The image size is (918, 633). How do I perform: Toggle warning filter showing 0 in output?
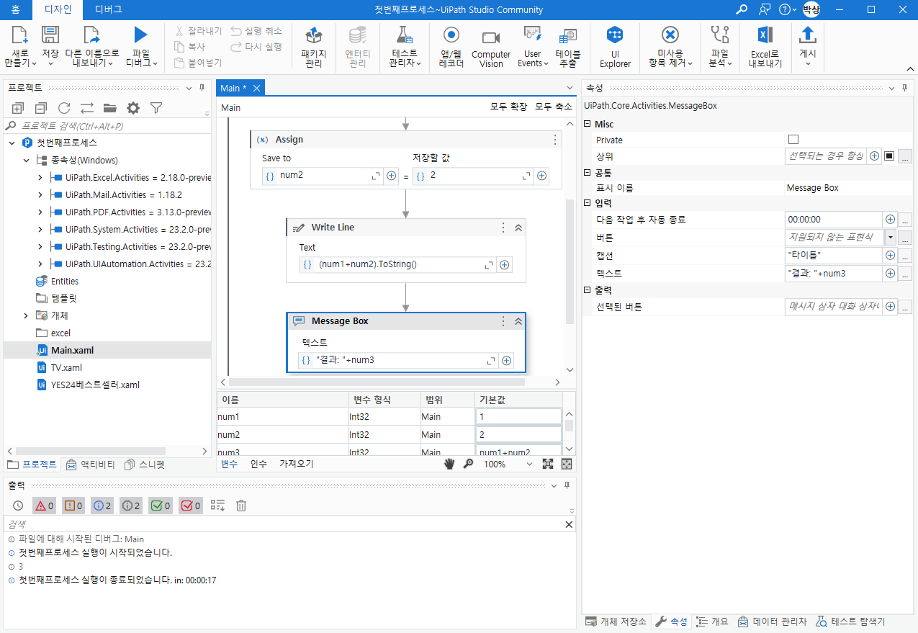pyautogui.click(x=73, y=506)
